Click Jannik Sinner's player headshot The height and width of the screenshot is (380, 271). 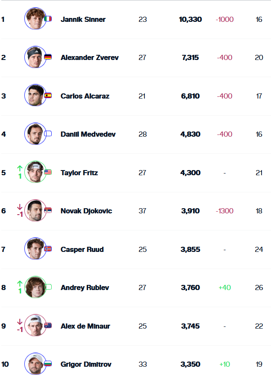[x=35, y=19]
